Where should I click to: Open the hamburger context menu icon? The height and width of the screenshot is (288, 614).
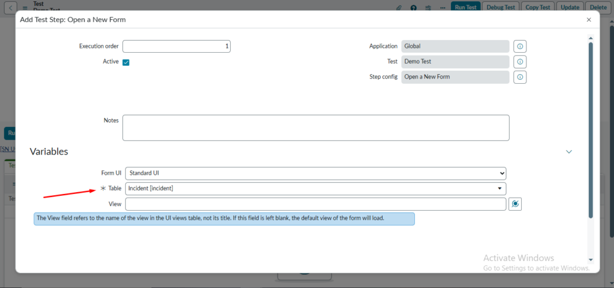(25, 8)
